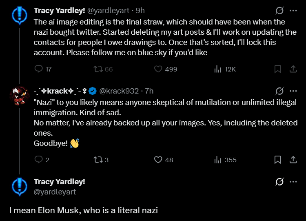
Task: Share krack's reply post
Action: tap(293, 159)
